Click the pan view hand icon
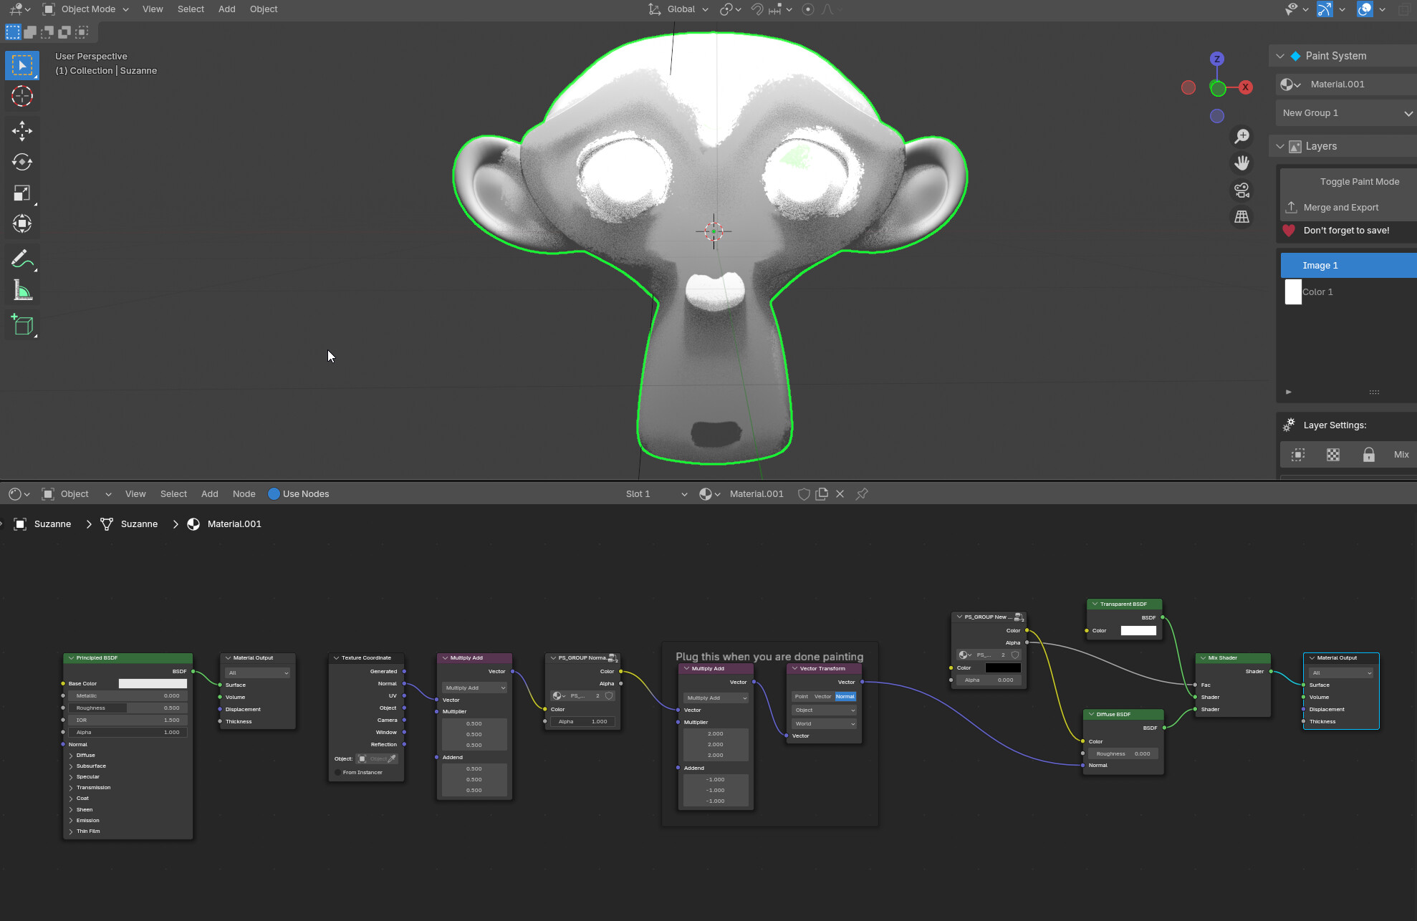 [x=1241, y=163]
